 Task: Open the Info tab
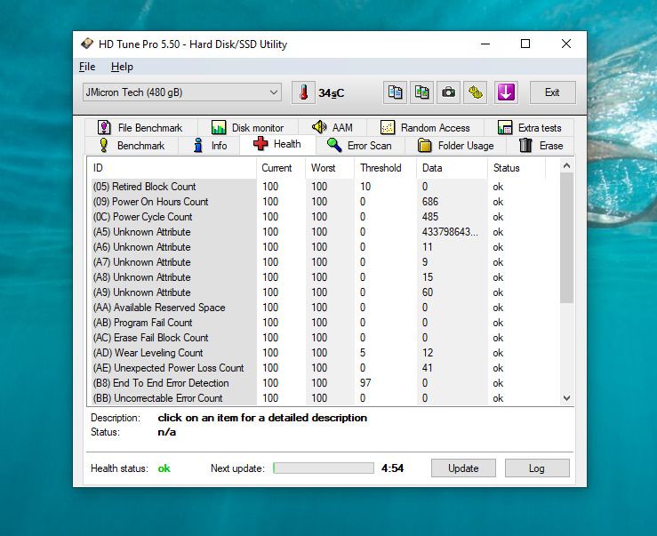(210, 146)
